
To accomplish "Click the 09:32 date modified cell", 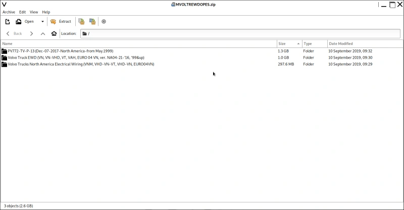I will point(350,51).
